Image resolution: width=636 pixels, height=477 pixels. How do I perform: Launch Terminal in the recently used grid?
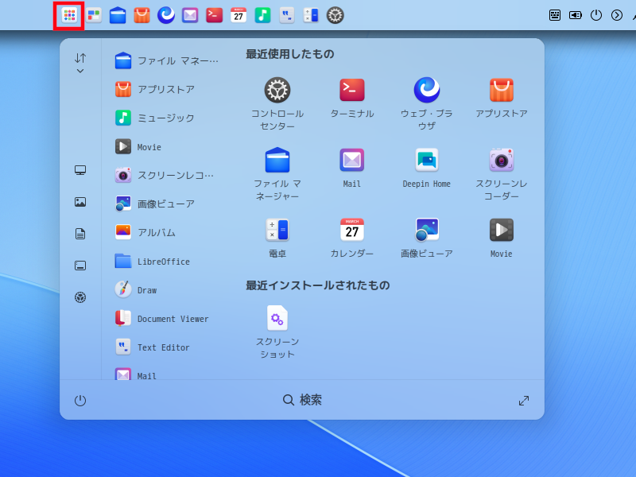[351, 91]
